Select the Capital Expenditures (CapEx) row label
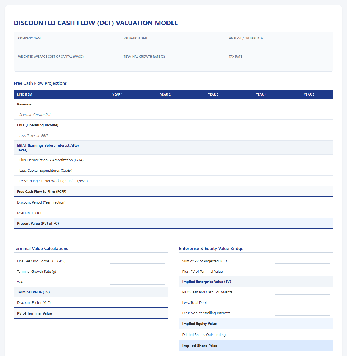The image size is (347, 356). coord(46,170)
